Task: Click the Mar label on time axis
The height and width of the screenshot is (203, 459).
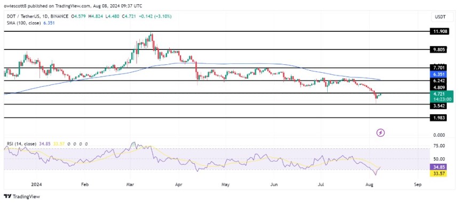Action: [130, 184]
